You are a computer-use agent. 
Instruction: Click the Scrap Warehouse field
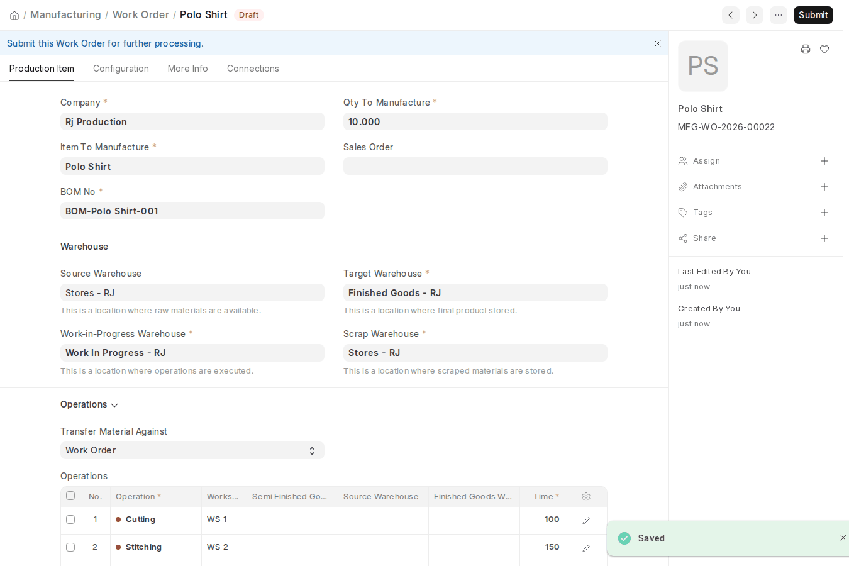click(475, 353)
